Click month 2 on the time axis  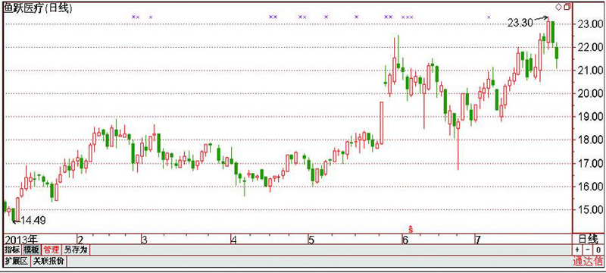(80, 240)
